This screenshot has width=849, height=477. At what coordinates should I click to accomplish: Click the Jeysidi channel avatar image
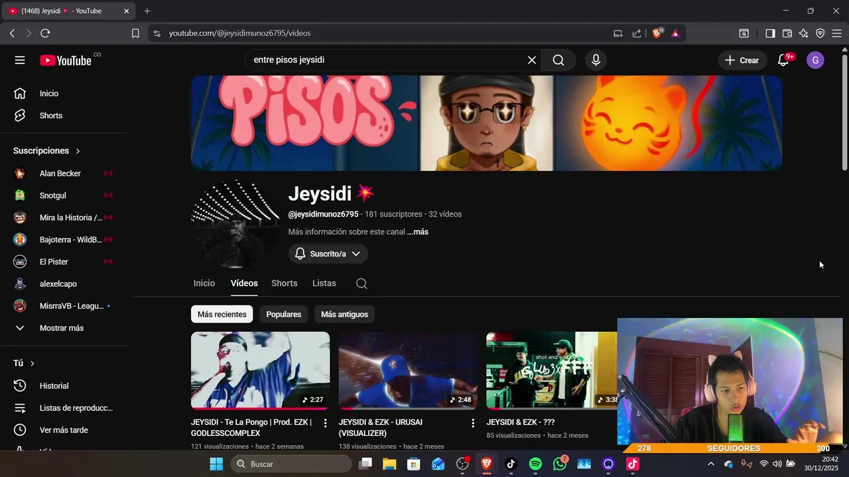coord(235,224)
